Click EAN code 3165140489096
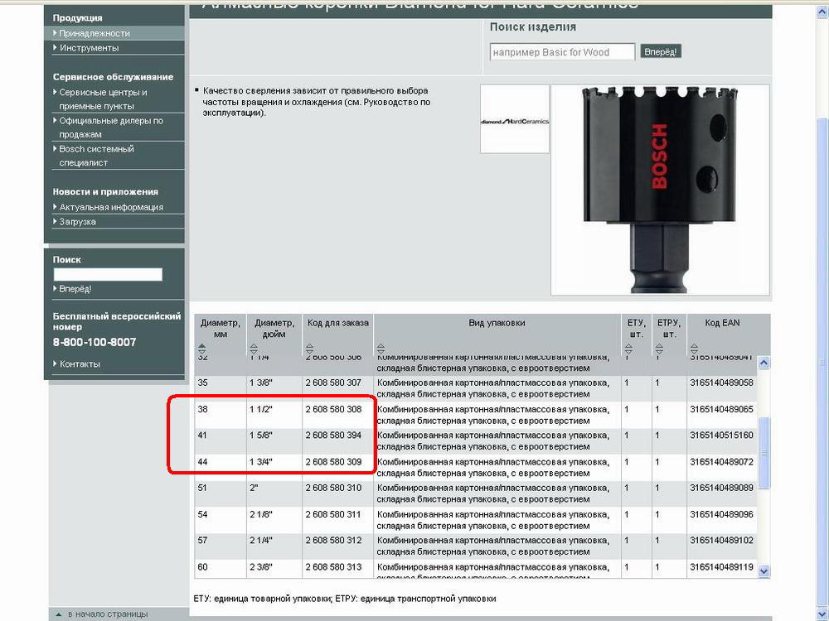Viewport: 829px width, 621px height. pos(722,514)
